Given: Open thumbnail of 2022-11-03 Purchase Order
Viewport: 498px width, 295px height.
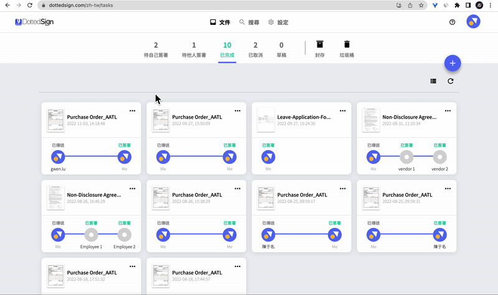Looking at the screenshot, I should click(55, 120).
